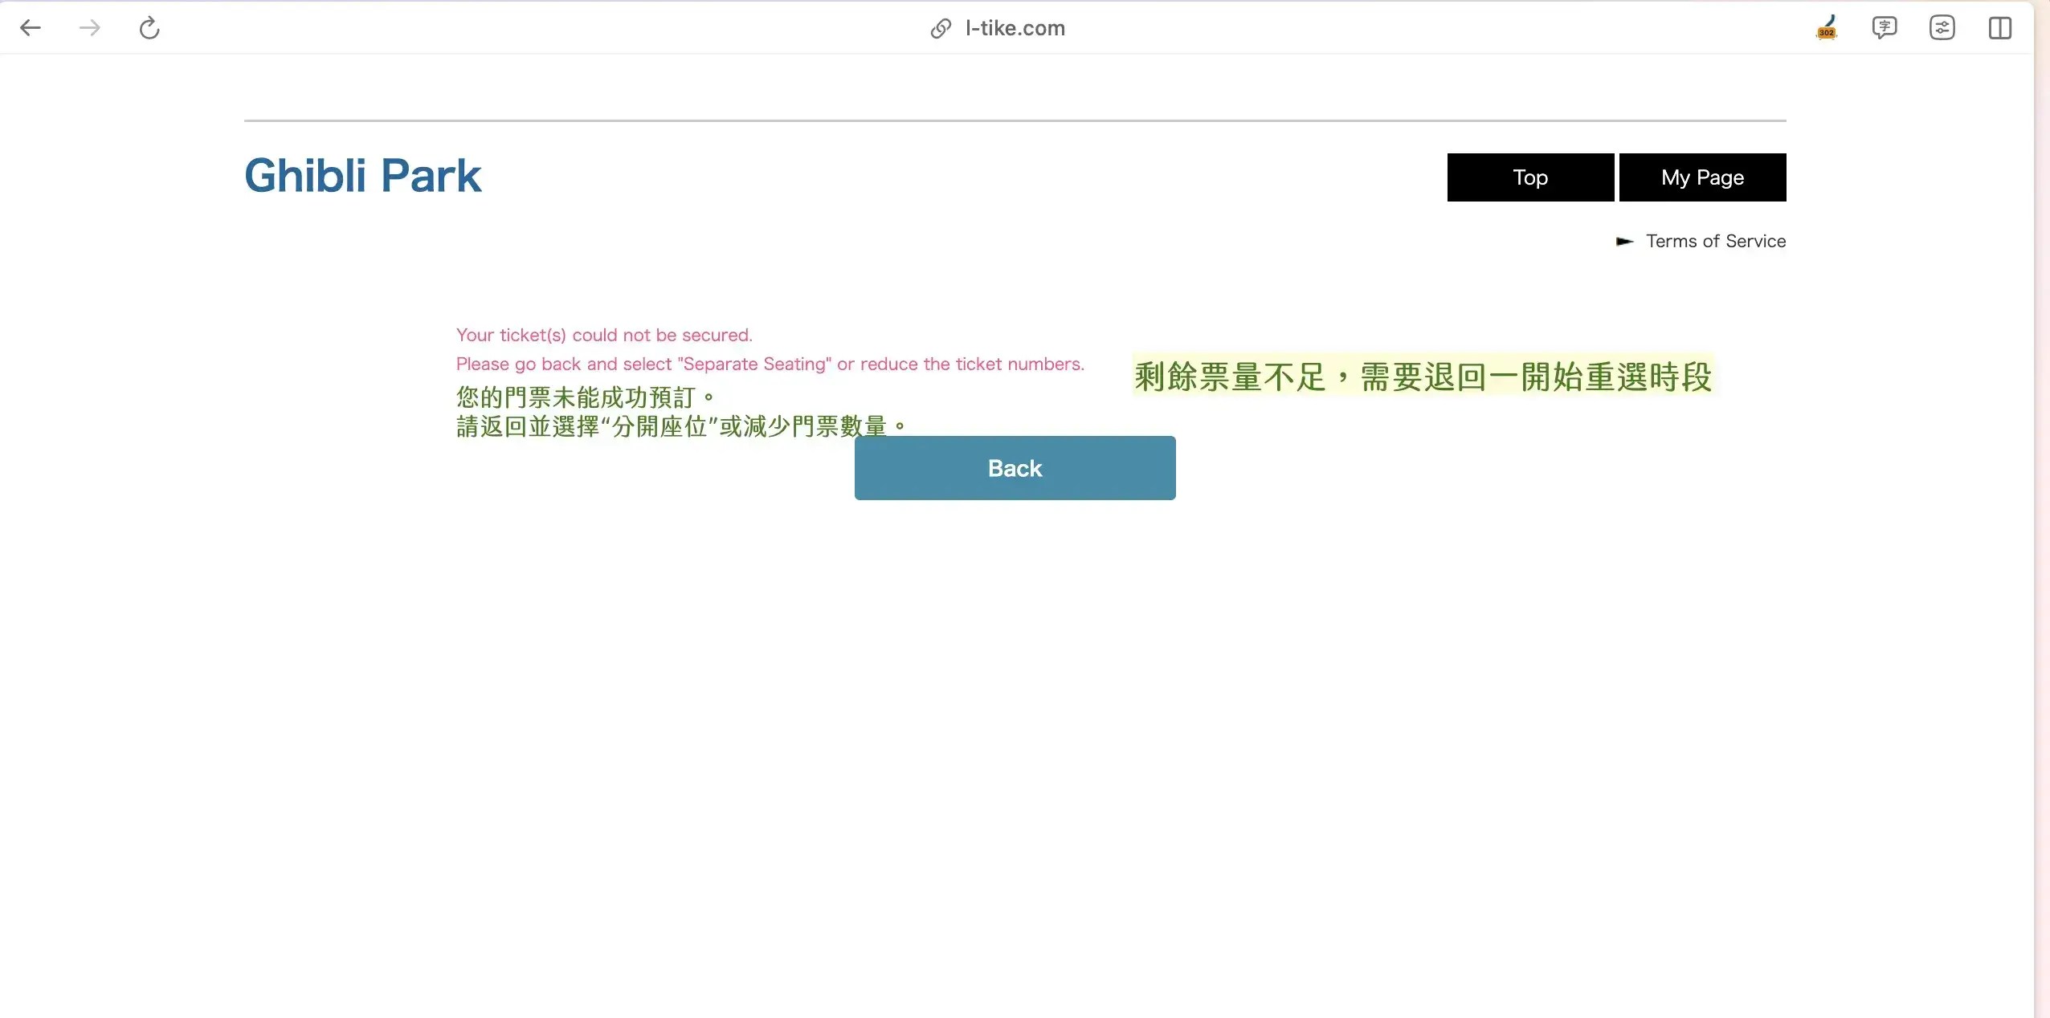This screenshot has width=2050, height=1018.
Task: Expand the Terms of Service arrow marker
Action: coord(1624,241)
